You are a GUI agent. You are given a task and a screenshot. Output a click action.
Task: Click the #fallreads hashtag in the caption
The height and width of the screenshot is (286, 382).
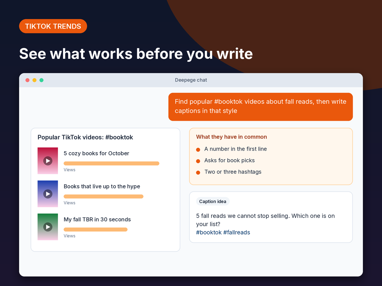[x=237, y=232]
